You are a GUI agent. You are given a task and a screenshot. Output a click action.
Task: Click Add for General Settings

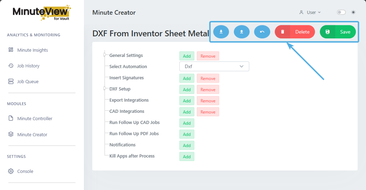click(x=187, y=56)
